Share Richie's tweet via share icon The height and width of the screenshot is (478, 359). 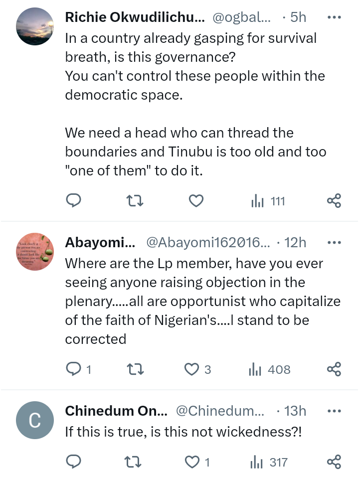[x=334, y=201]
